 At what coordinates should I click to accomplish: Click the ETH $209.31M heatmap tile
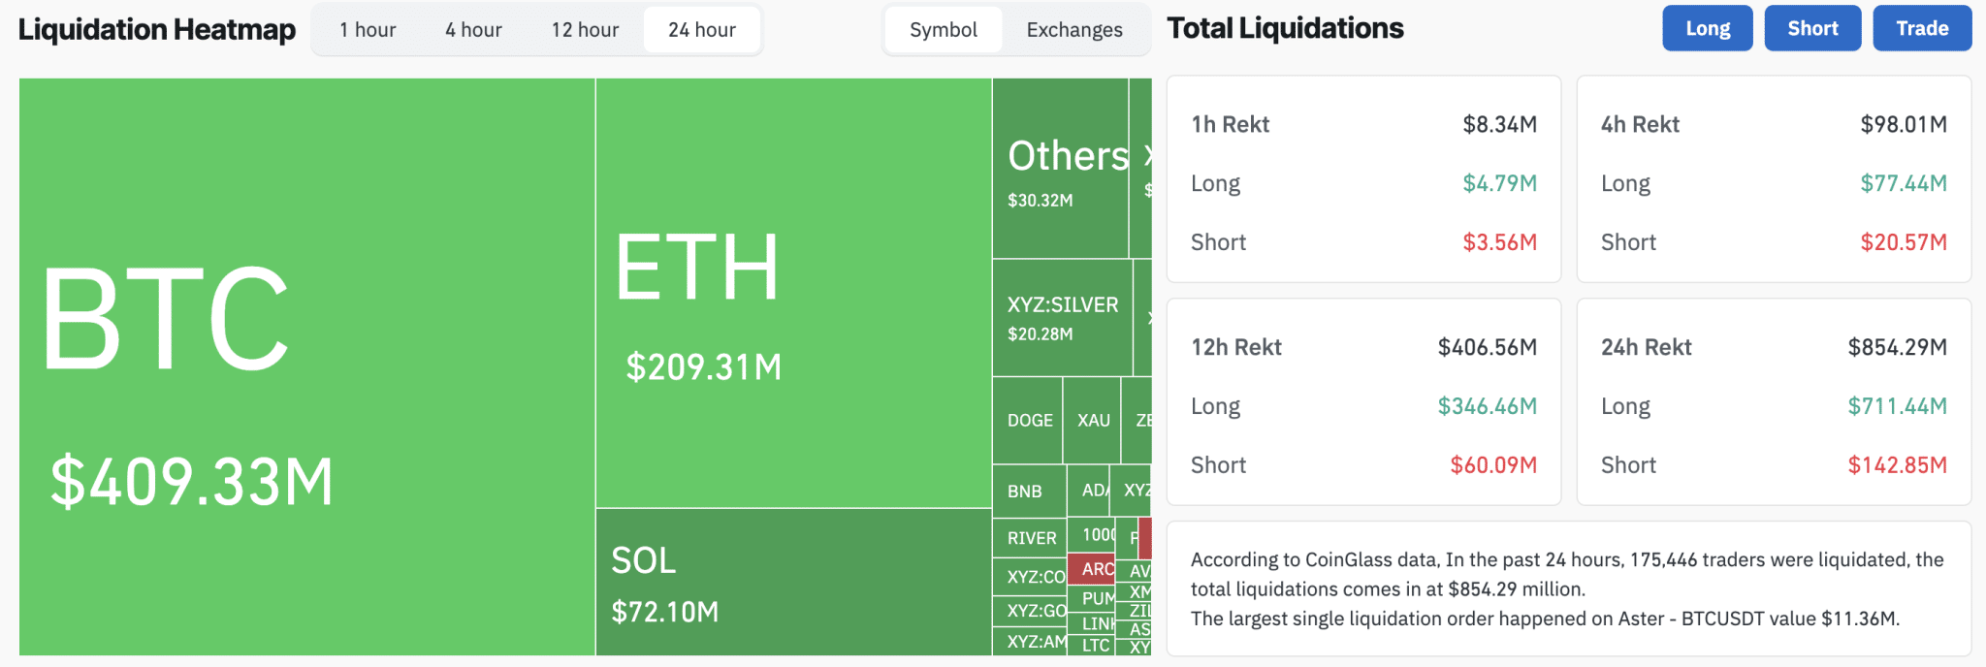[x=793, y=293]
